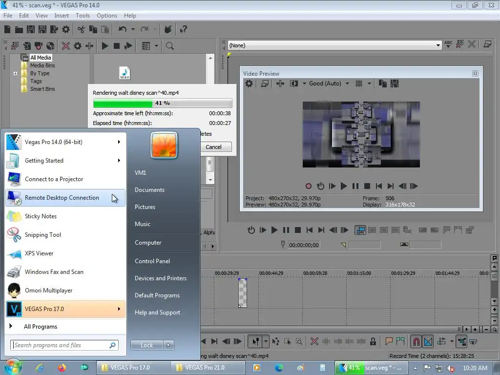Open the What's This help icon
The image size is (500, 375).
pyautogui.click(x=183, y=29)
